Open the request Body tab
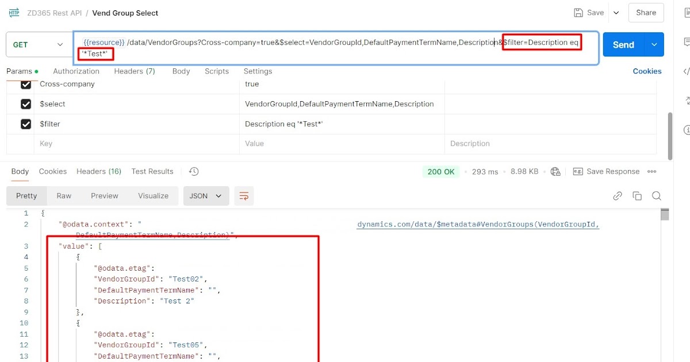Image resolution: width=690 pixels, height=362 pixels. coord(181,71)
